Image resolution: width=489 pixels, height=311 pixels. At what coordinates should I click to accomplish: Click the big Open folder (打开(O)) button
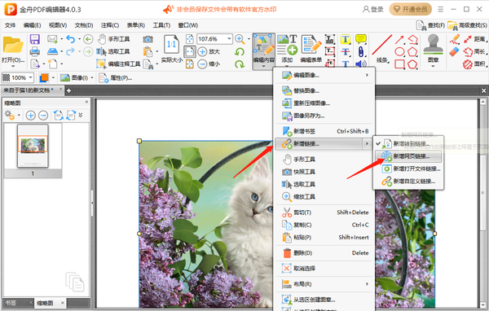pyautogui.click(x=13, y=50)
